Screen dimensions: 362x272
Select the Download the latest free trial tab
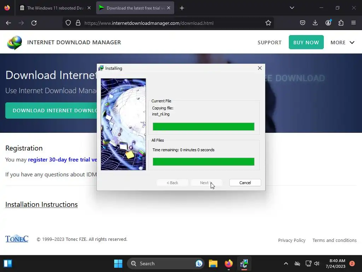pos(135,8)
